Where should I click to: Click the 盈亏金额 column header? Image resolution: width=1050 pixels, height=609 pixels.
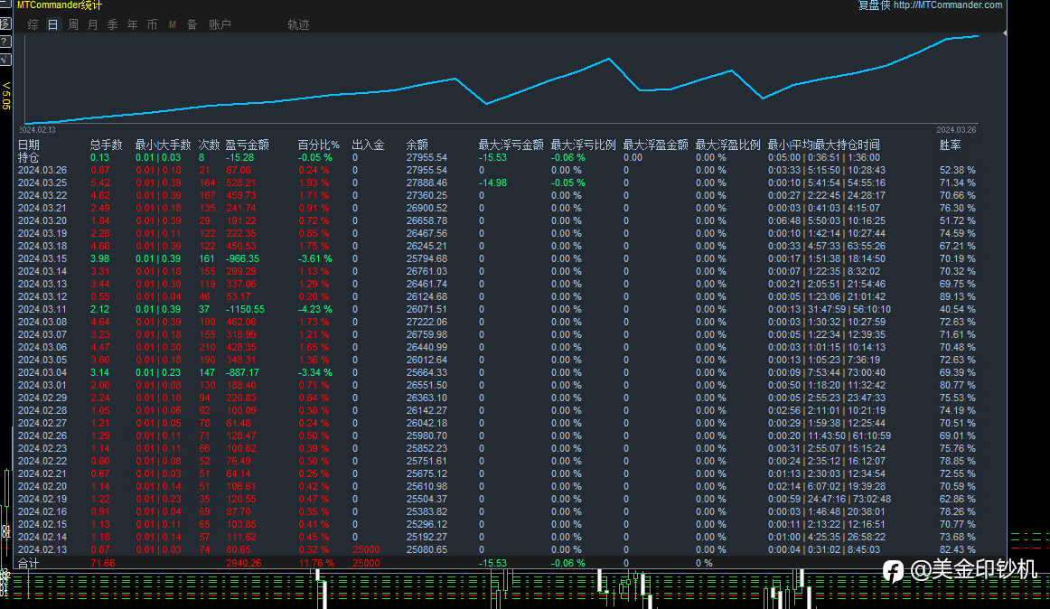coord(247,145)
